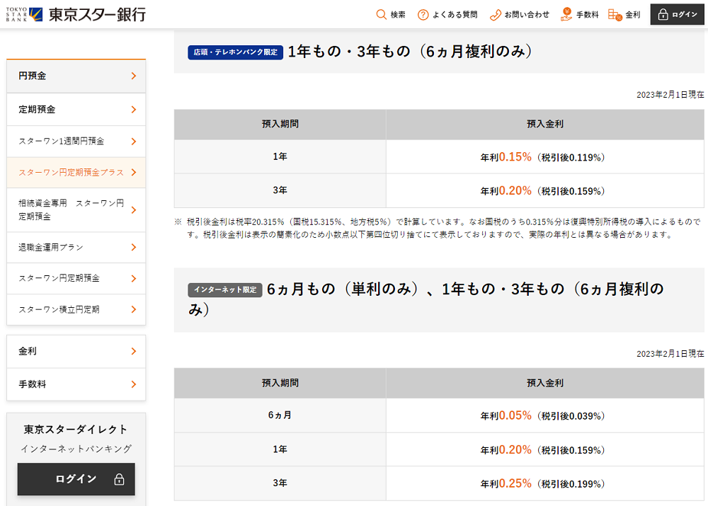Image resolution: width=708 pixels, height=506 pixels.
Task: Click the chevron beside 退職金運用プラン
Action: 134,248
